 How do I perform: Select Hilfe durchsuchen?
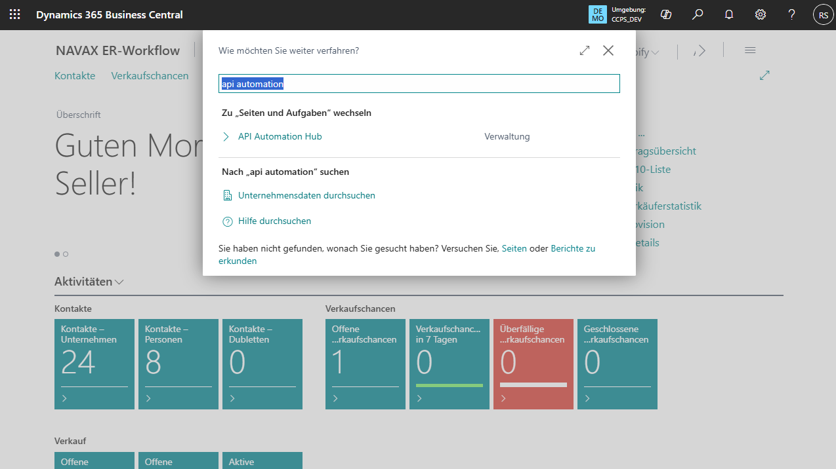274,221
